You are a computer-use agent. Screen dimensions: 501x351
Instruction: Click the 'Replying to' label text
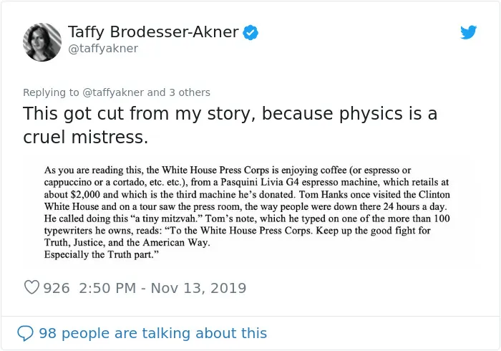51,92
